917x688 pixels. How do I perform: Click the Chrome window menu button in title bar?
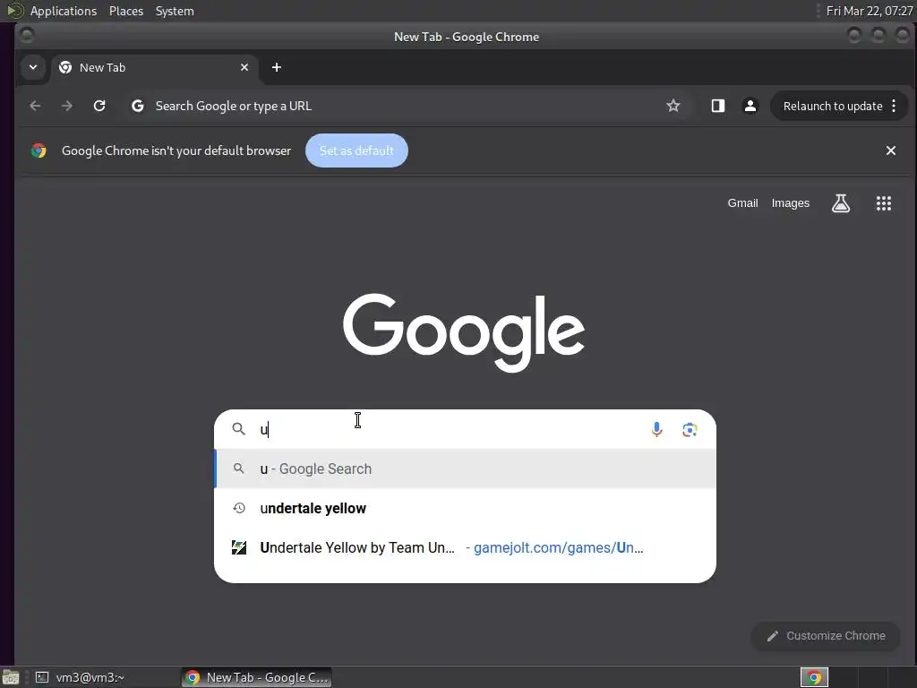[26, 36]
